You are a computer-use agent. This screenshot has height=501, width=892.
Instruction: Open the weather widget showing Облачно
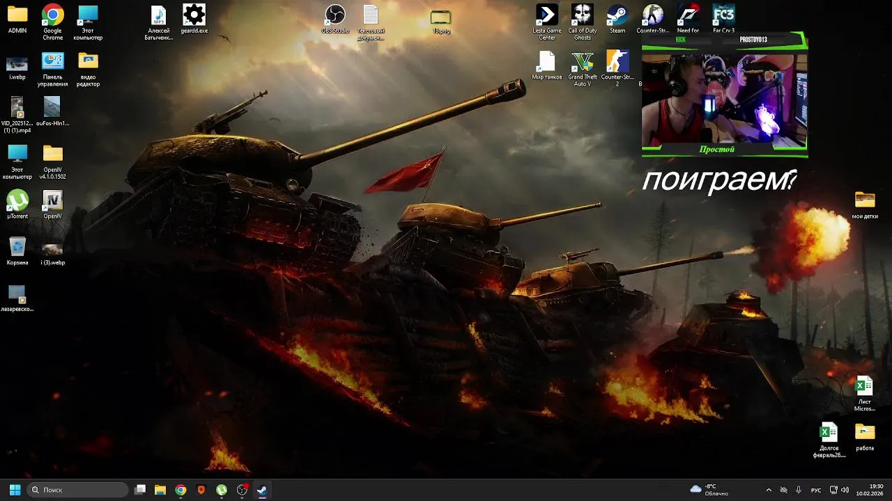(x=709, y=490)
